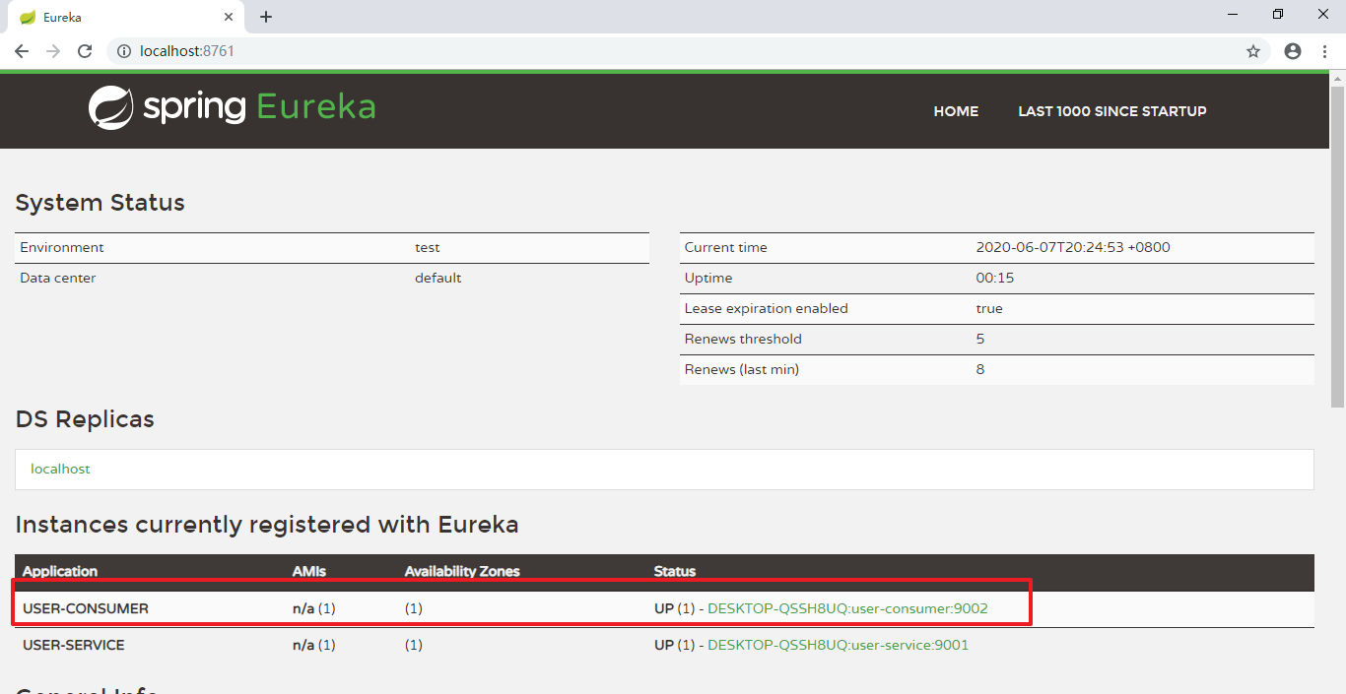This screenshot has width=1346, height=694.
Task: Click the browser forward arrow
Action: tap(53, 51)
